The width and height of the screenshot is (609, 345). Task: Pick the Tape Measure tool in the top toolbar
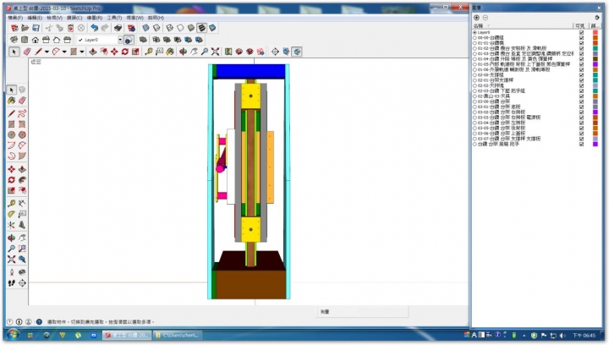(x=149, y=52)
